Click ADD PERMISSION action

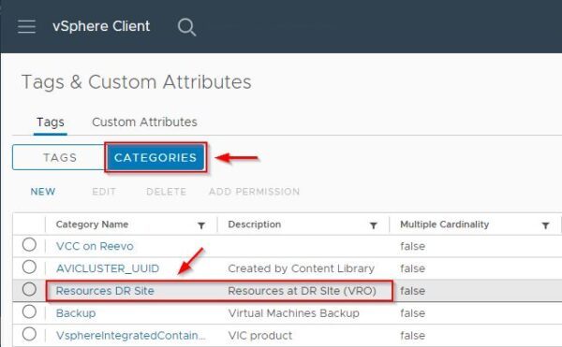click(x=255, y=192)
